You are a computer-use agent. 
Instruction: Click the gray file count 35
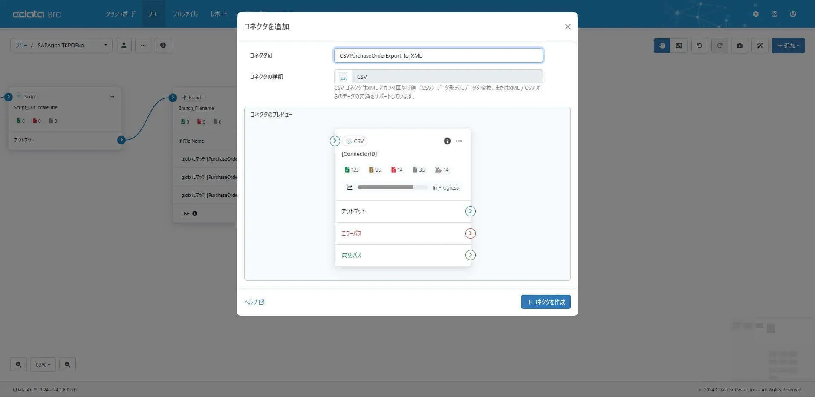tap(419, 170)
